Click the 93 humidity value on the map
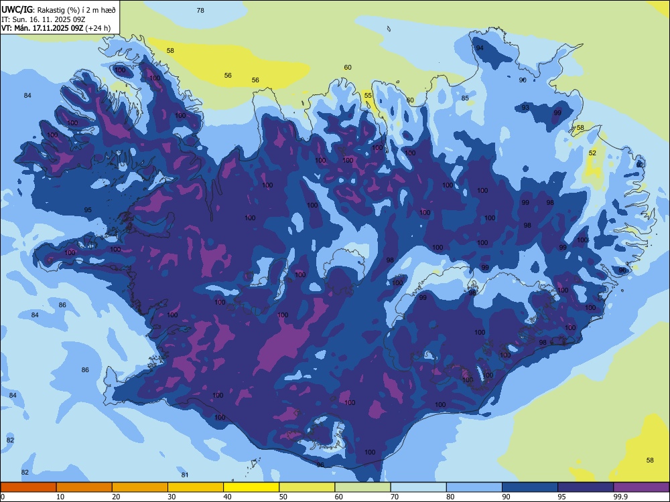Viewport: 670px width, 502px height. pos(525,108)
